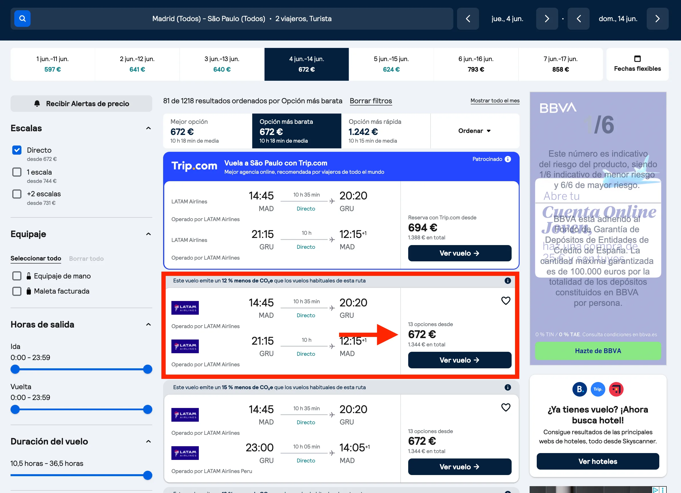Click the Borrar filtros link
Viewport: 681px width, 493px height.
coord(371,101)
